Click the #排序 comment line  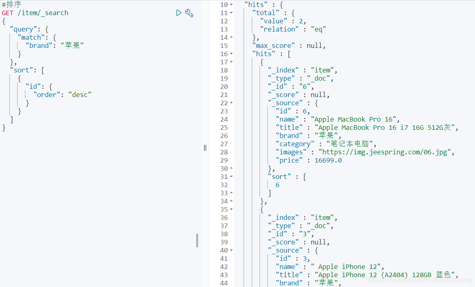tap(11, 5)
